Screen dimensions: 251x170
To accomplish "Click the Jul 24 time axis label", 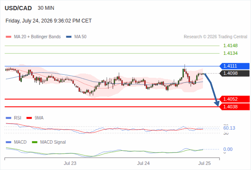I will click(143, 164).
